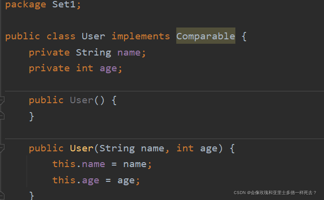This screenshot has height=200, width=324.
Task: Click this.age on the assignment line
Action: tap(76, 180)
